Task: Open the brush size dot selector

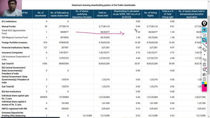Action: coord(204,55)
